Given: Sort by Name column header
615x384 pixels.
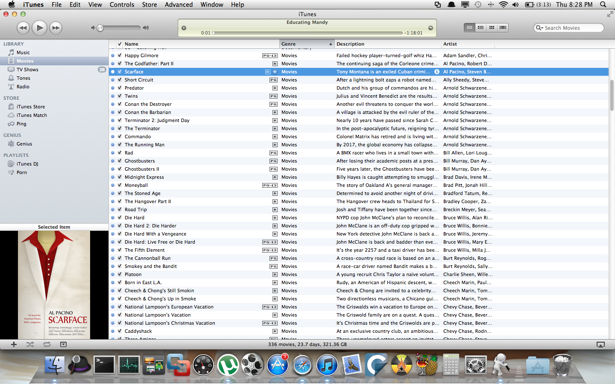Looking at the screenshot, I should 201,44.
